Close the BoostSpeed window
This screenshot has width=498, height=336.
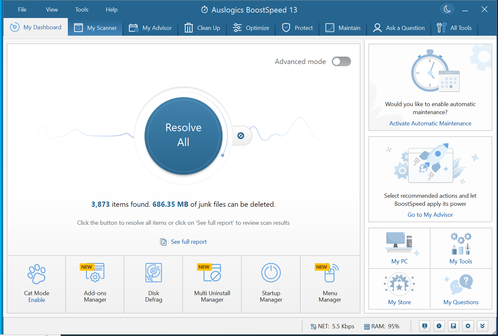click(x=484, y=9)
